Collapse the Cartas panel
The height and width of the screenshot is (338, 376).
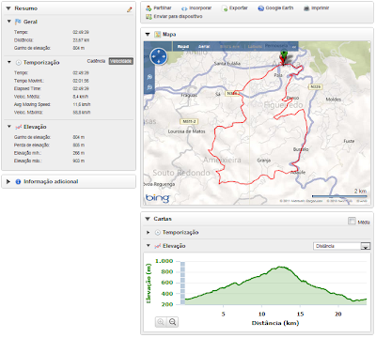[148, 219]
